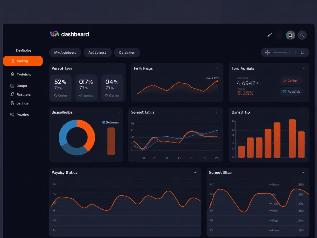Click the blue endpoint marker in Gonnet Tatils
Viewport: 317px width, 238px height.
click(217, 130)
